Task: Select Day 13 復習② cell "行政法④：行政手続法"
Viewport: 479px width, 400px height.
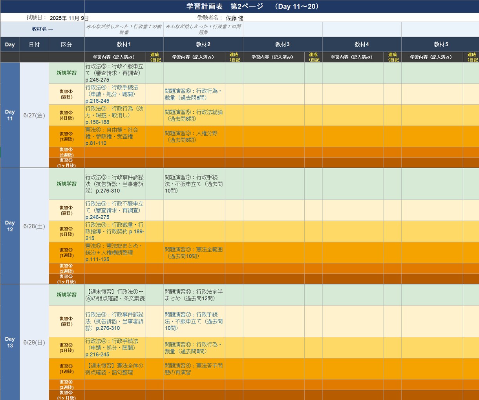Action: coord(115,347)
